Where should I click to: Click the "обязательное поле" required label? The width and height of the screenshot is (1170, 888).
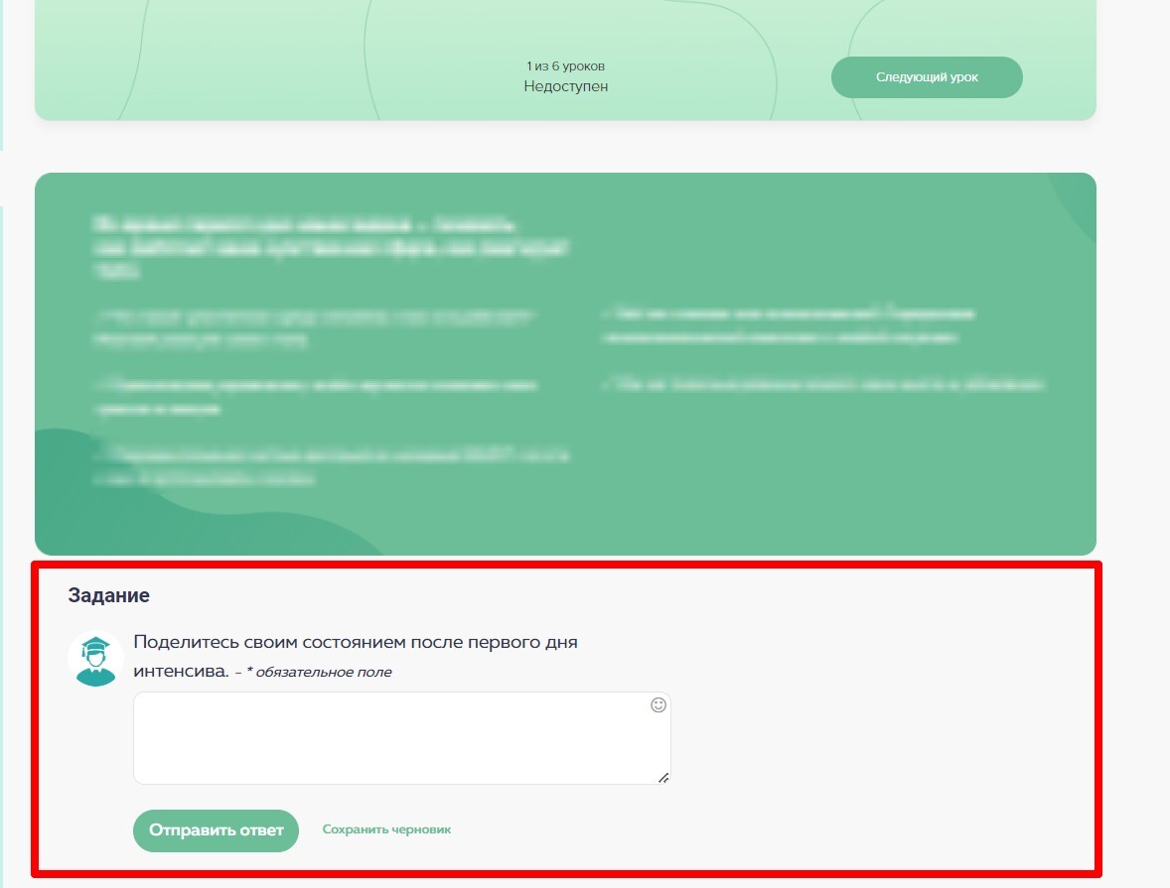323,673
